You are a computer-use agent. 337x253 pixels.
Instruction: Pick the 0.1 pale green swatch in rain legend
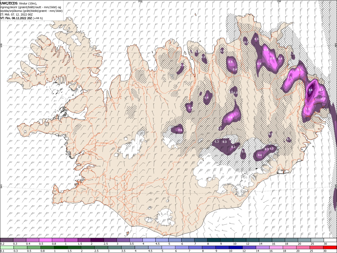pos(7,247)
